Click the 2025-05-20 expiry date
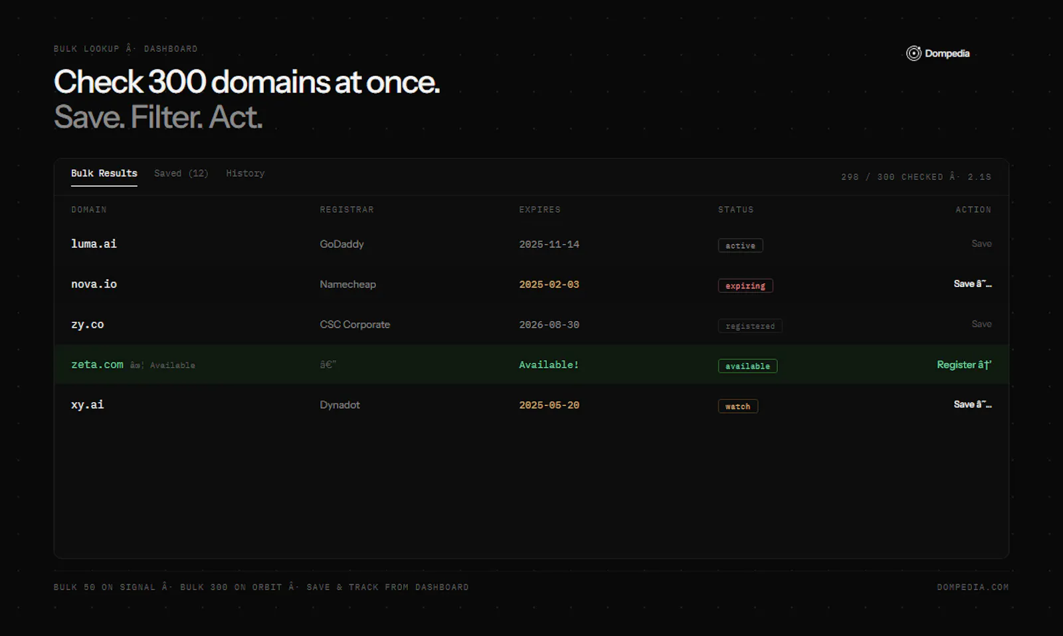The height and width of the screenshot is (636, 1063). (x=549, y=405)
